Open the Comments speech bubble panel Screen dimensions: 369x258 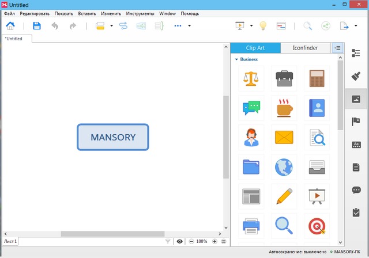[x=356, y=190]
